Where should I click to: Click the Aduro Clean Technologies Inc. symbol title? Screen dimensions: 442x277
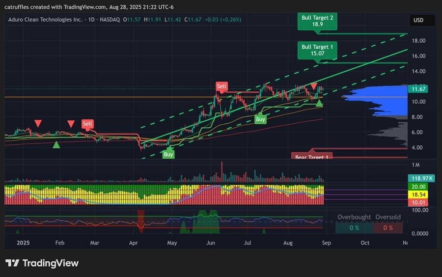[45, 20]
